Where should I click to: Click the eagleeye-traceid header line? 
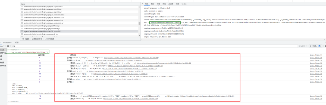tap(164, 34)
